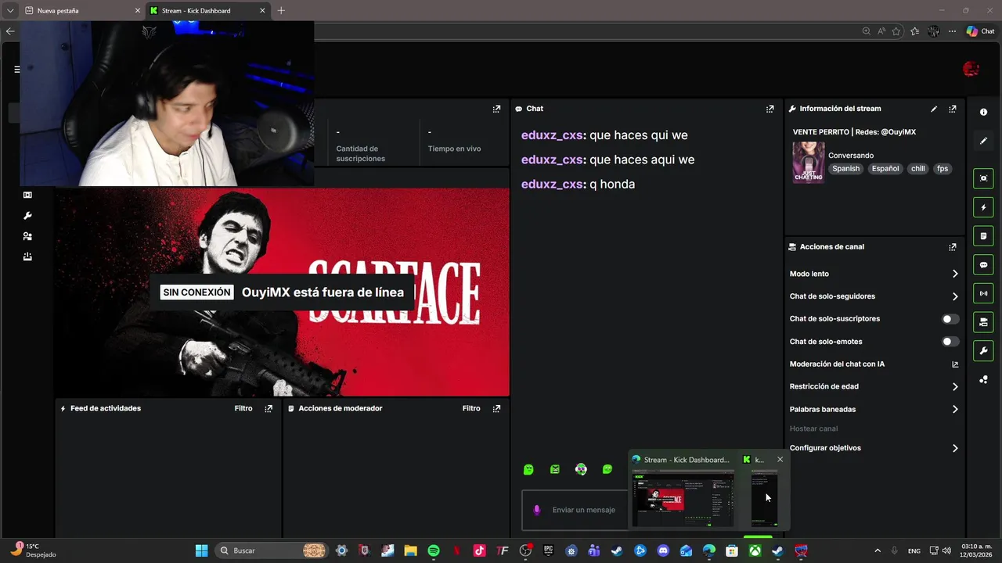The height and width of the screenshot is (563, 1002).
Task: Click the purple microphone icon in message box
Action: [x=536, y=510]
